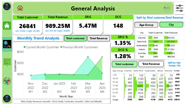185x106 pixels.
Task: Show matrix by Total customer
Action: tap(124, 64)
